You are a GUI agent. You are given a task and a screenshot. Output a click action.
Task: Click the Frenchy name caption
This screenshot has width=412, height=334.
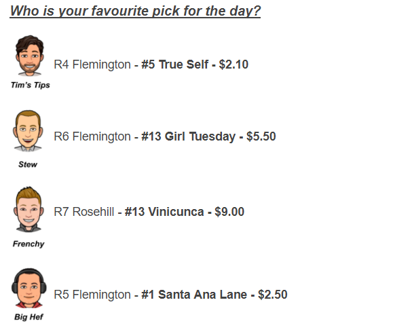pyautogui.click(x=29, y=244)
